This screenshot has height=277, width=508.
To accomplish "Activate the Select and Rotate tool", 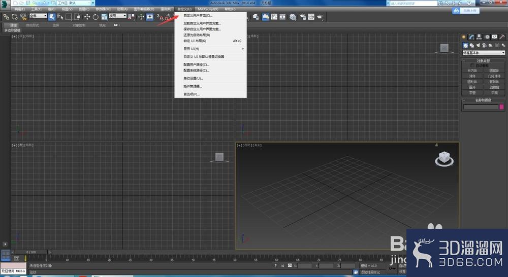I will click(x=96, y=17).
